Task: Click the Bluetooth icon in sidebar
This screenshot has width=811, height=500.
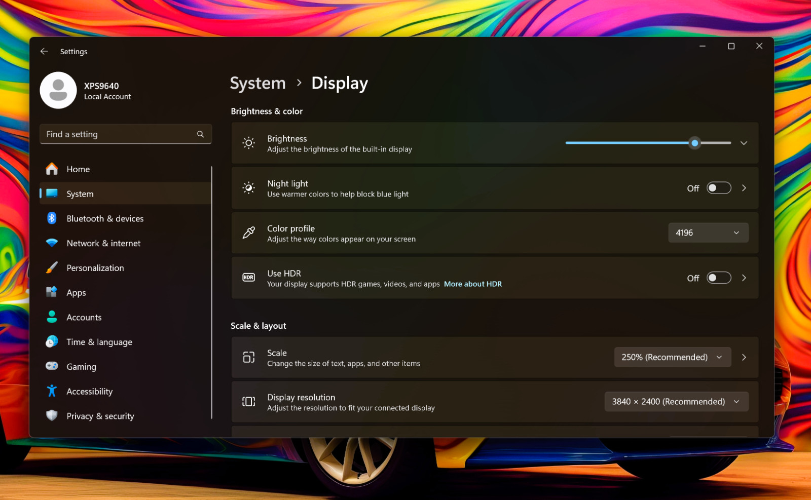Action: pos(52,218)
